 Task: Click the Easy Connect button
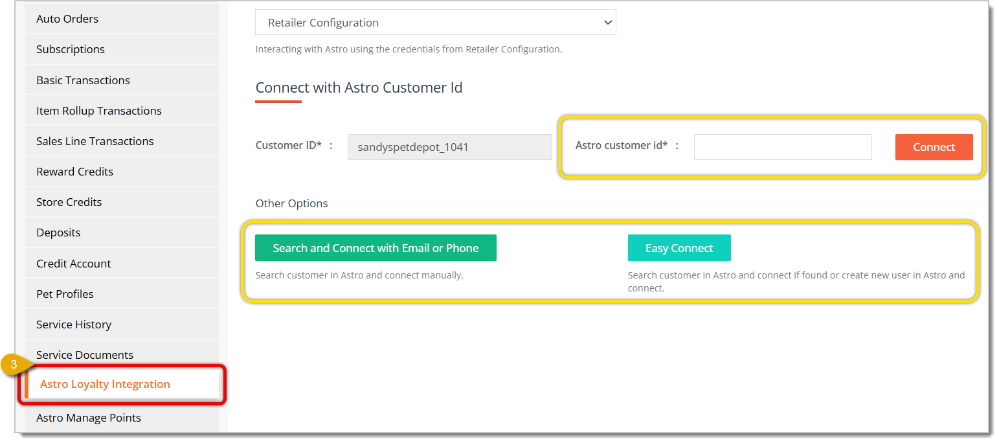(x=679, y=248)
